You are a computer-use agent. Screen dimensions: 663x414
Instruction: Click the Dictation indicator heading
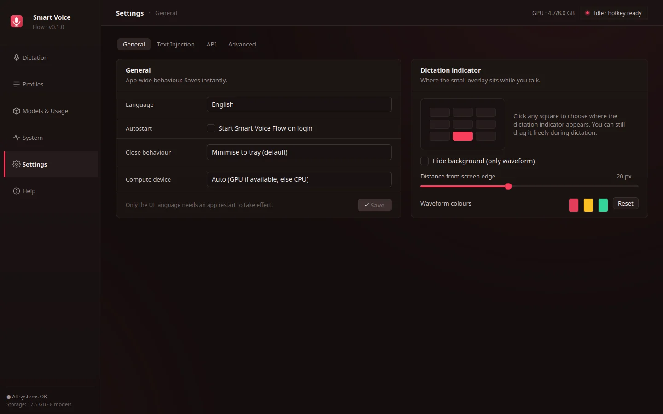pyautogui.click(x=450, y=70)
